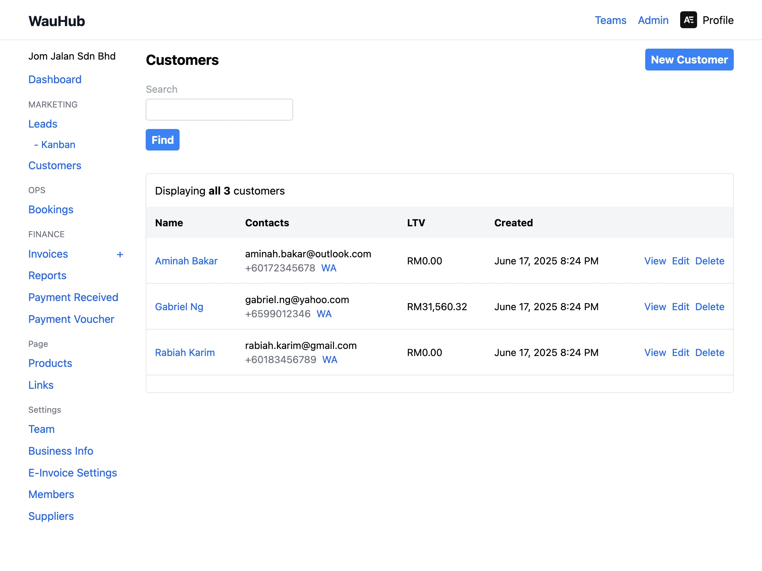Viewport: 762px width, 571px height.
Task: Click WA link for Gabriel Ng
Action: point(324,314)
